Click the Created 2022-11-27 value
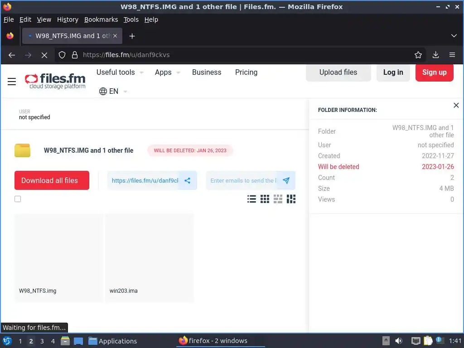 pyautogui.click(x=438, y=156)
